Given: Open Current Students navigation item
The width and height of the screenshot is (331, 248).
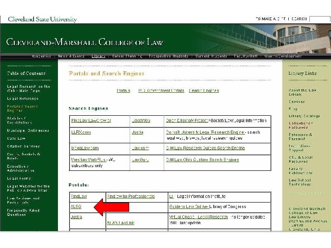Looking at the screenshot, I should click(x=211, y=56).
